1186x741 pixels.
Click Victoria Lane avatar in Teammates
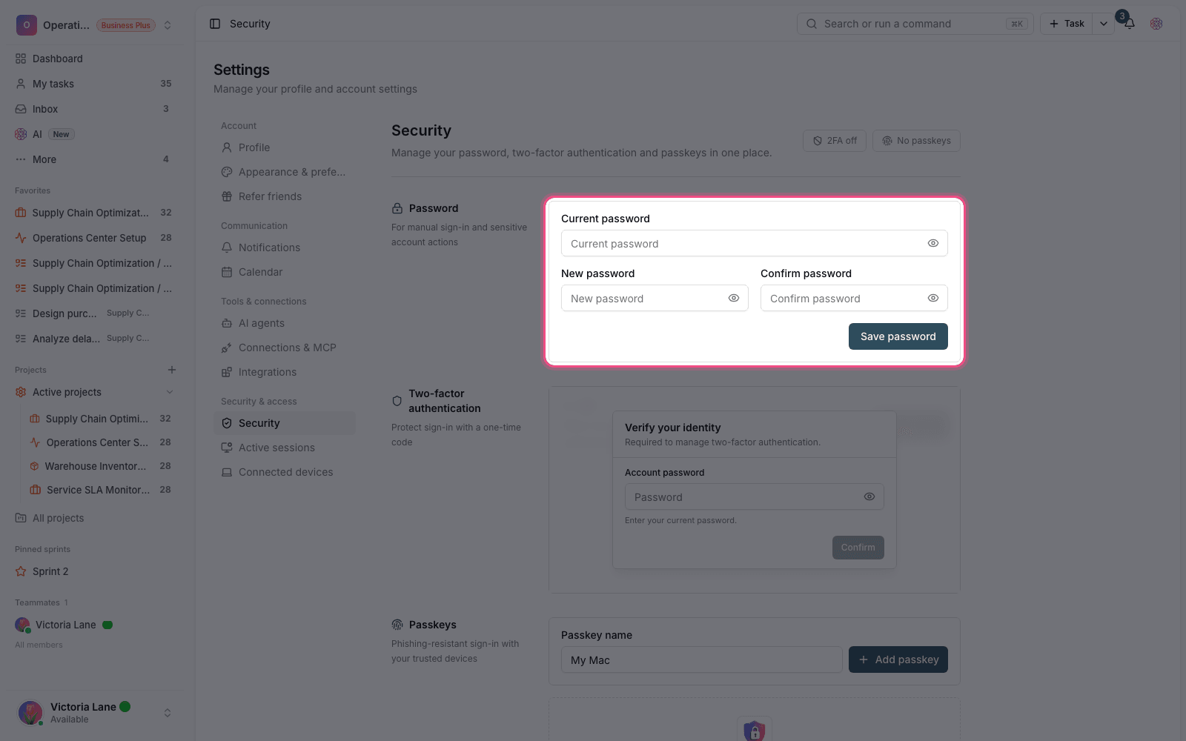(22, 625)
